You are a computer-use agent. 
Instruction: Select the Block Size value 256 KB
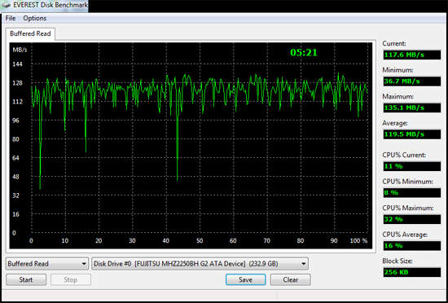click(x=411, y=272)
